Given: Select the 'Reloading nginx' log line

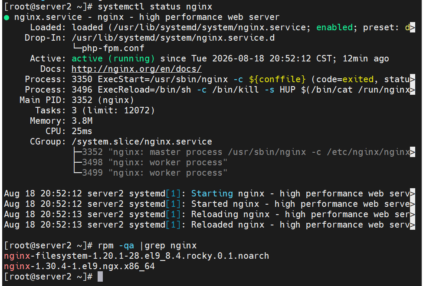Looking at the screenshot, I should pyautogui.click(x=210, y=215).
